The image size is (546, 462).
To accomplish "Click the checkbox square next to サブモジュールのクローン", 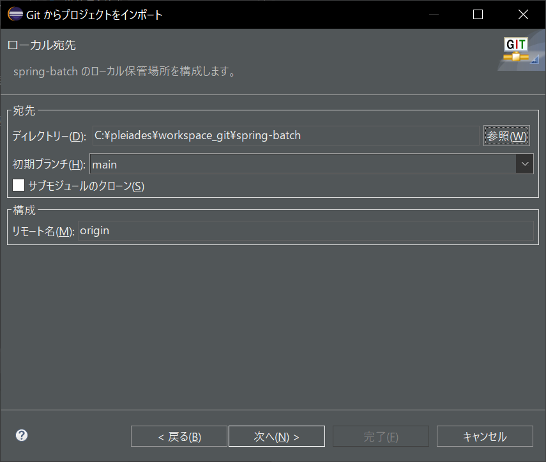I will click(19, 184).
